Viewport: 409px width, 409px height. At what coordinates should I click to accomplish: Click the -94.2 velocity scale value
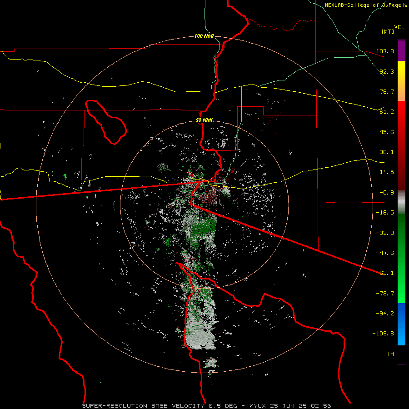(x=385, y=314)
